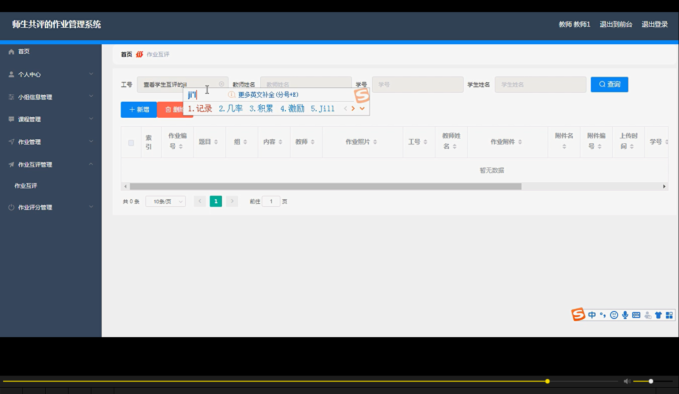Open the emoji picker on Sogou input bar

pyautogui.click(x=614, y=315)
